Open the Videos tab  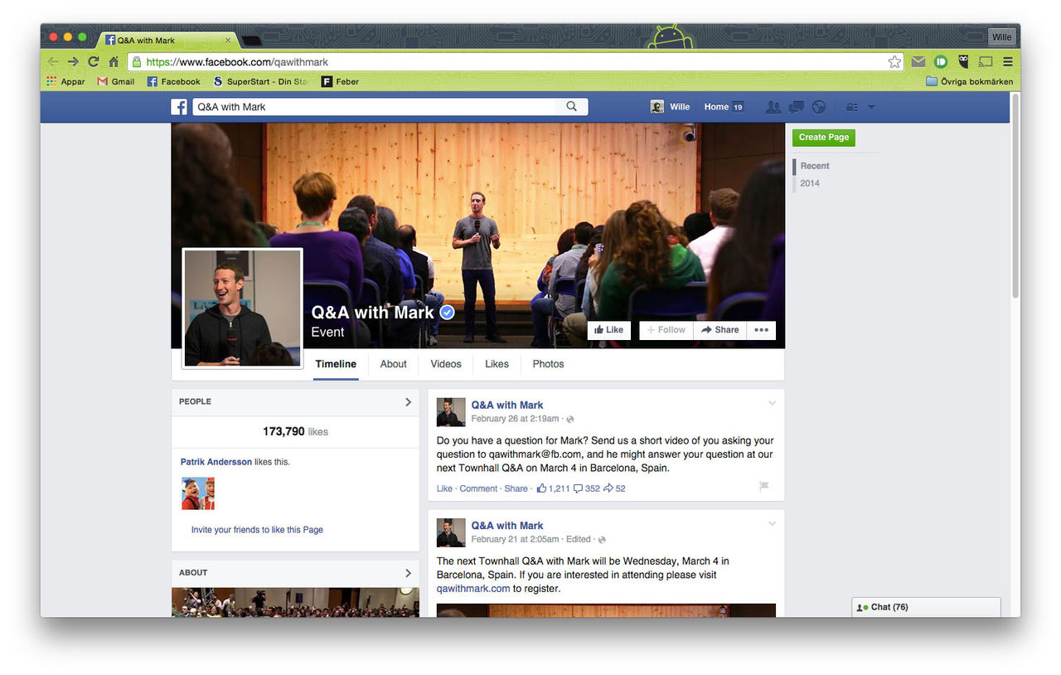(x=445, y=364)
